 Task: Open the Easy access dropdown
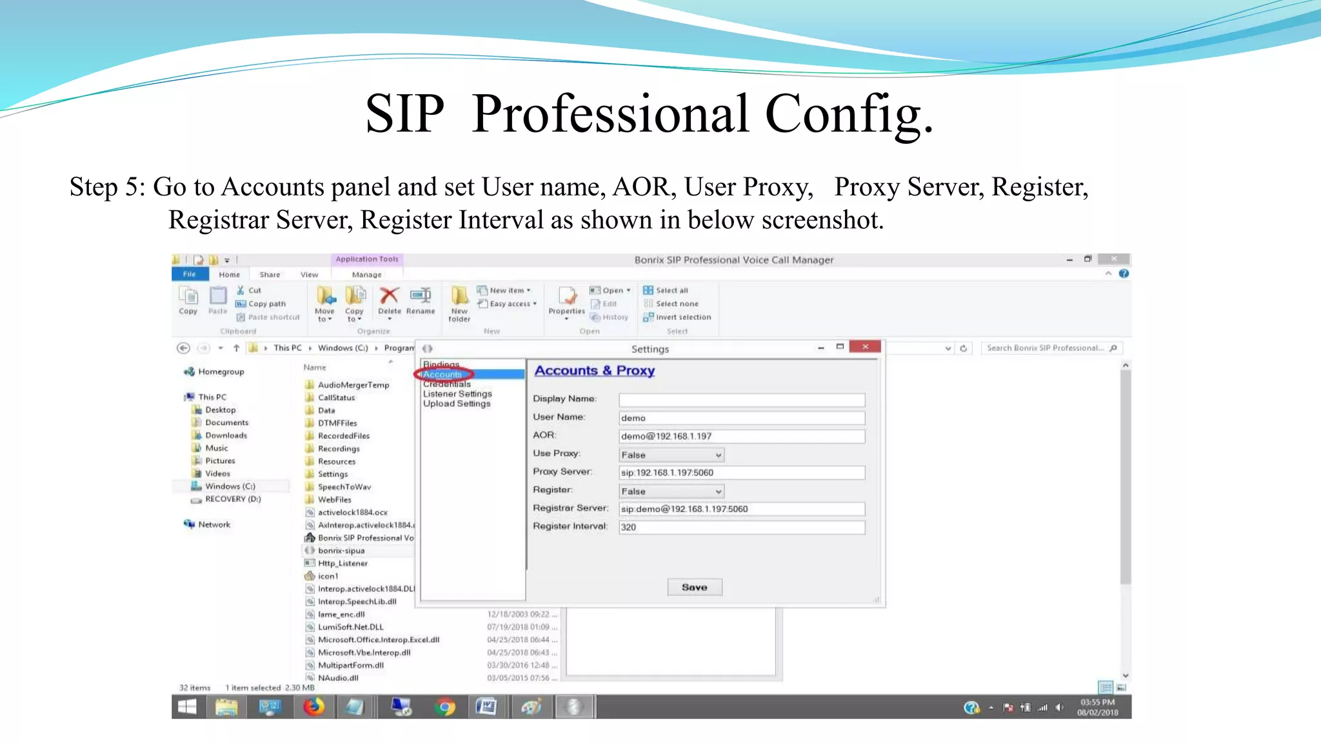coord(508,304)
